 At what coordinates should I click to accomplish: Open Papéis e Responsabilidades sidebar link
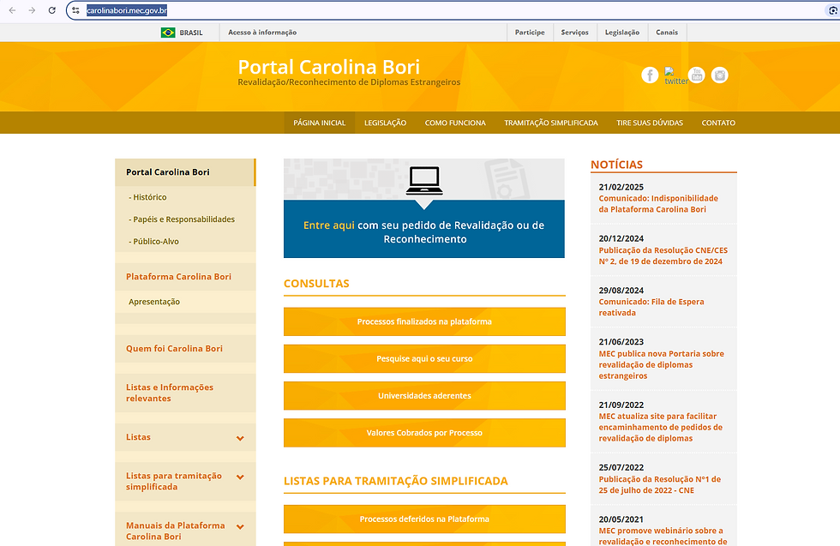[x=182, y=219]
